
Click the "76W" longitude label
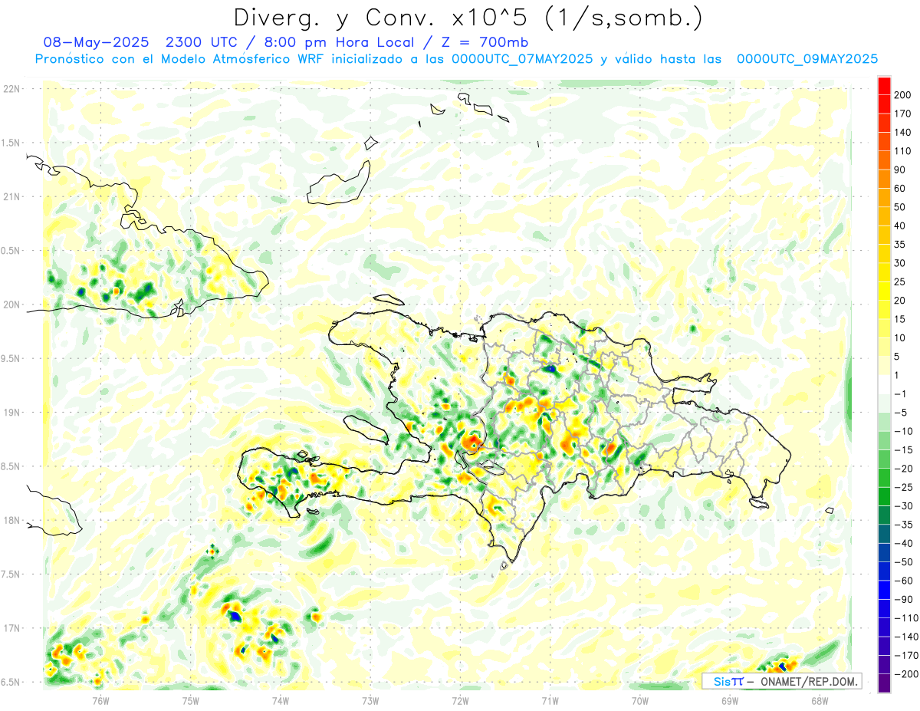(100, 699)
